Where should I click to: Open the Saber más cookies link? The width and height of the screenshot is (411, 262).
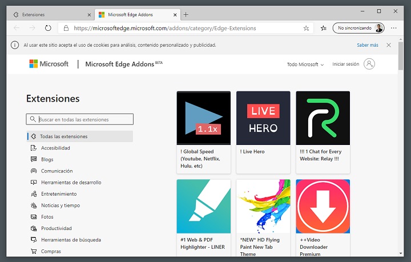368,45
